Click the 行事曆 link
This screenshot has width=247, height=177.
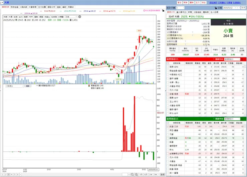coord(229,3)
